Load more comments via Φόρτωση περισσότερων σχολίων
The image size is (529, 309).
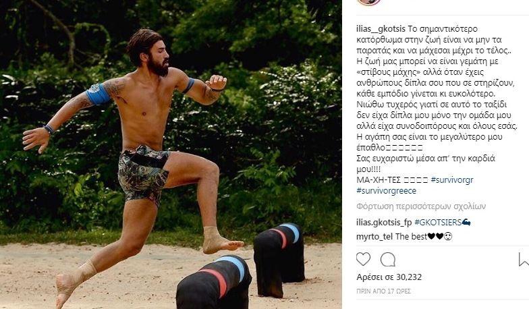point(421,206)
